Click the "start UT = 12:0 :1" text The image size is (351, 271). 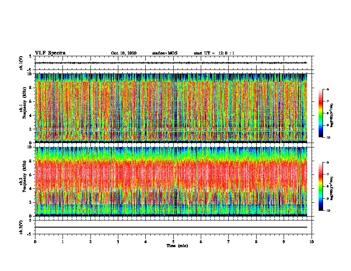[214, 53]
